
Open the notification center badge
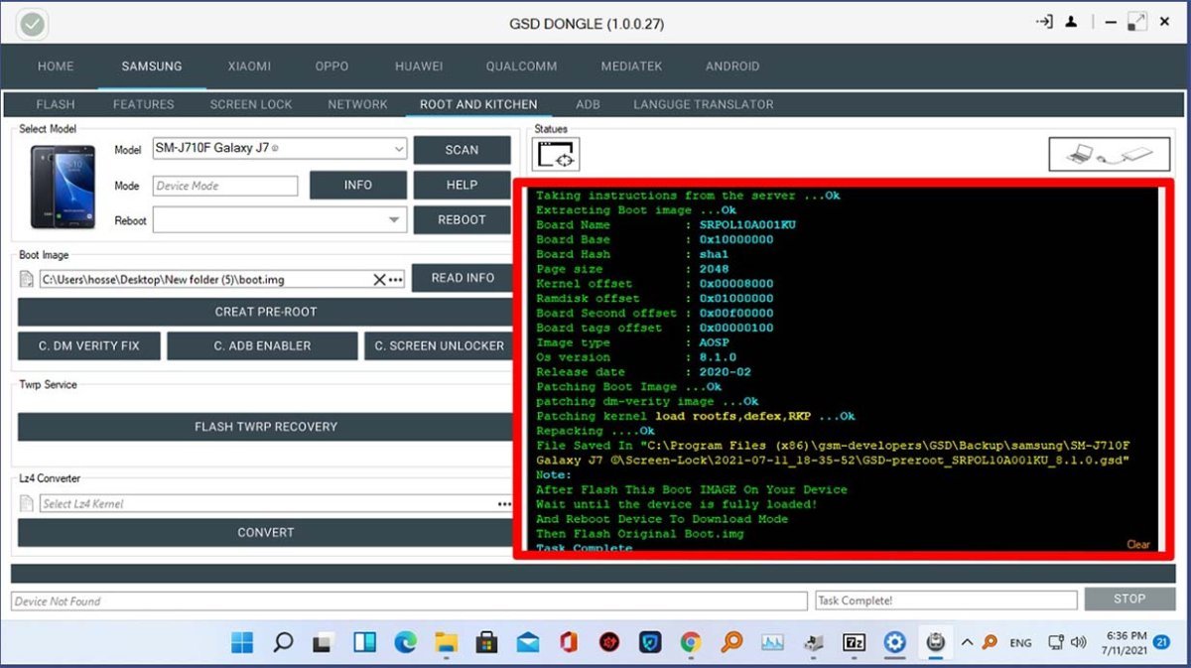[x=1162, y=642]
